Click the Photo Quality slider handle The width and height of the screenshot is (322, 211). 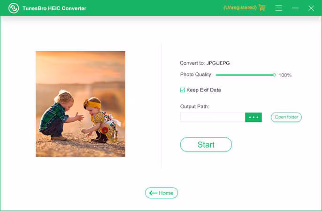[x=274, y=75]
